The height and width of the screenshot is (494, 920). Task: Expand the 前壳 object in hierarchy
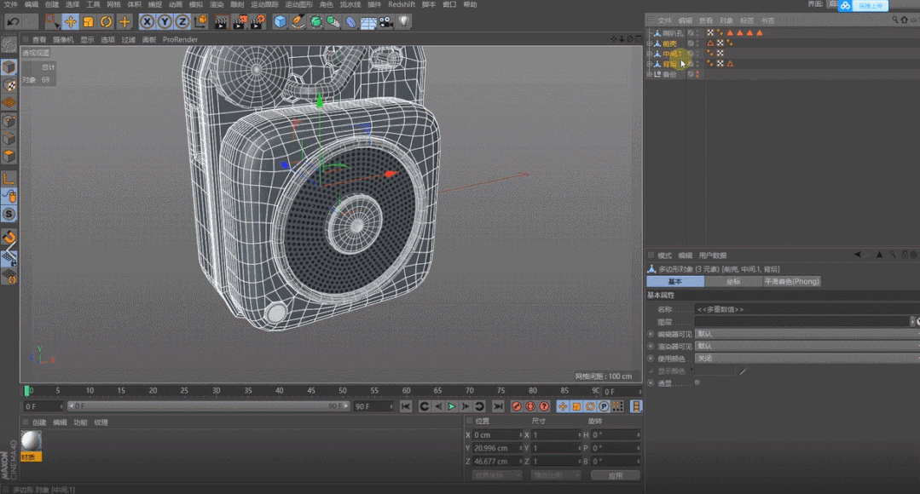click(649, 43)
